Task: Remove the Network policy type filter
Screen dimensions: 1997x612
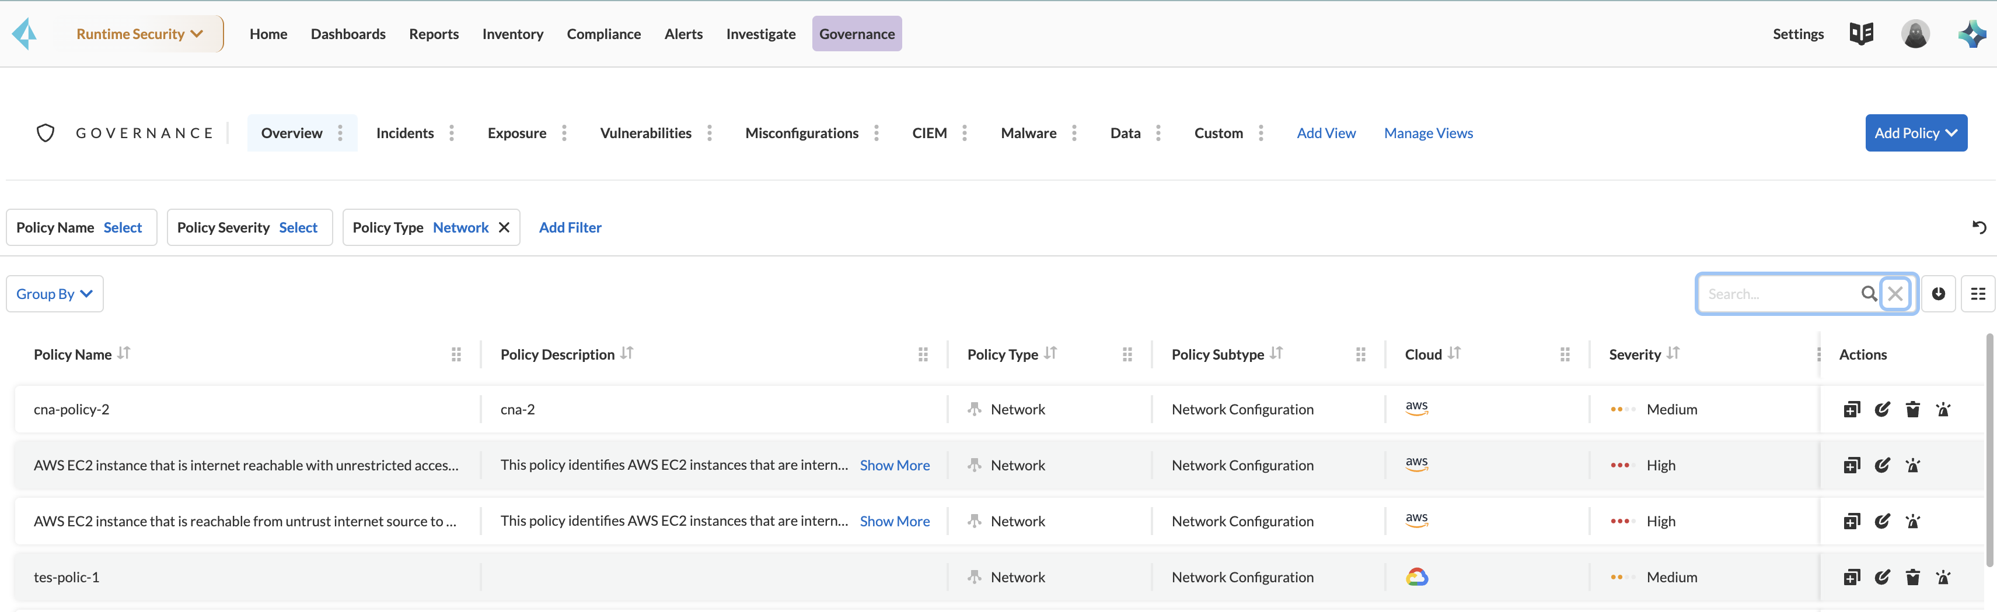Action: click(x=504, y=227)
